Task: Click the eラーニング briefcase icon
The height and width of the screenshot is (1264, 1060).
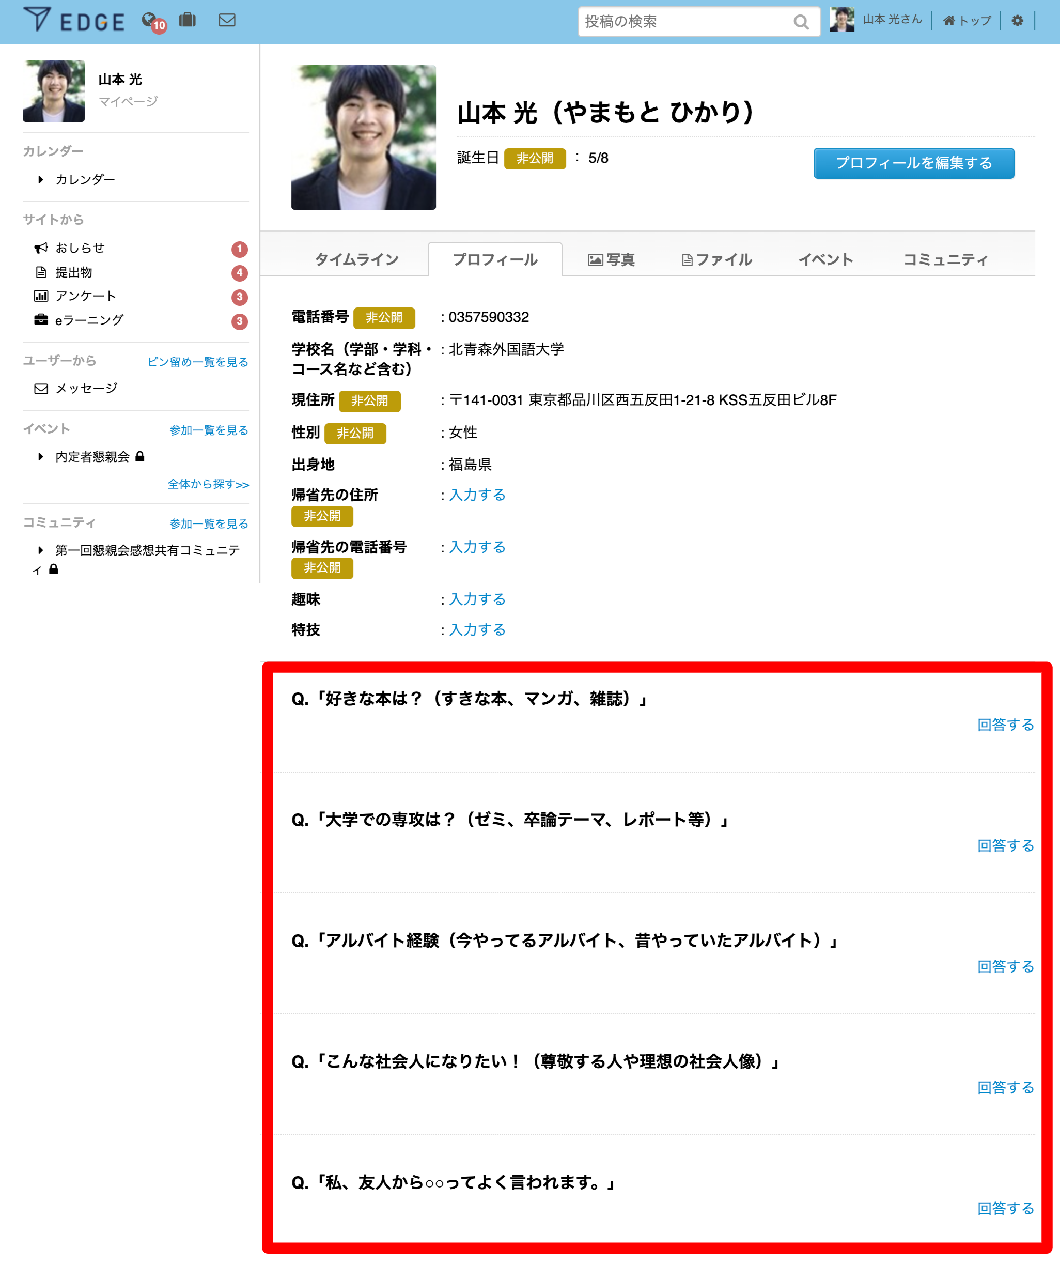Action: pos(41,319)
